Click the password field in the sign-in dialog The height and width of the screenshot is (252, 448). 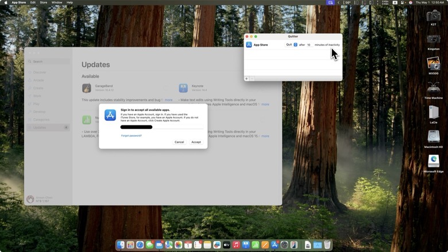(x=162, y=127)
